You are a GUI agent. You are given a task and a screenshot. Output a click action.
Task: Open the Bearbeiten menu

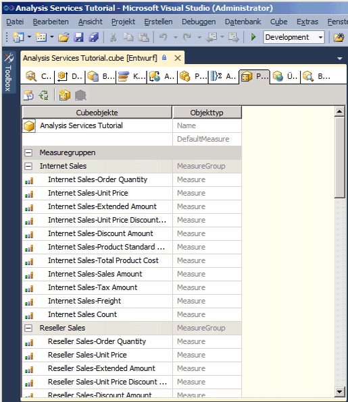[x=51, y=22]
